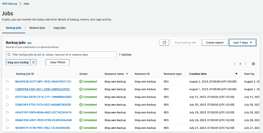Select radio button for job 9D3BFE1F
The height and width of the screenshot is (133, 263).
click(7, 128)
